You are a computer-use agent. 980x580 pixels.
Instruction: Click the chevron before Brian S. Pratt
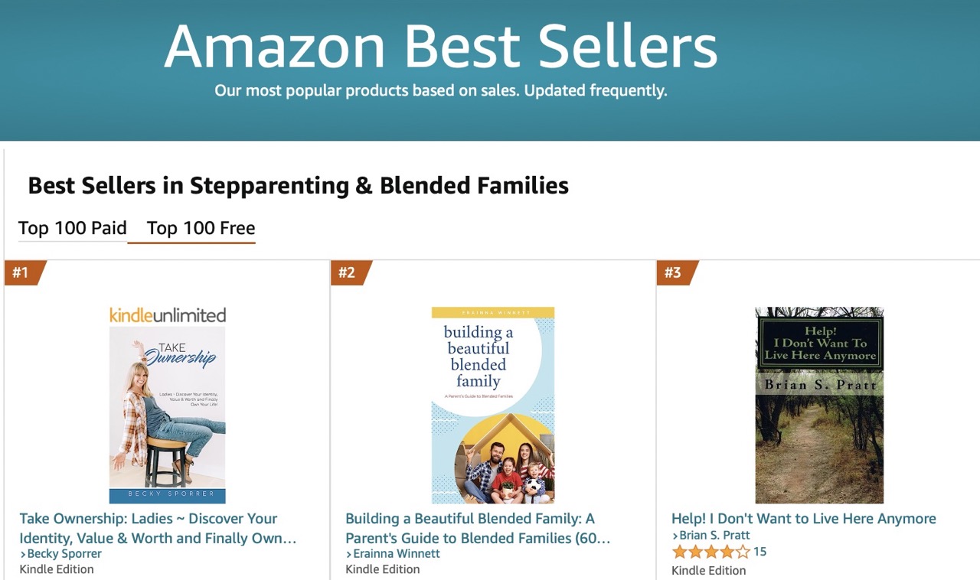click(x=675, y=536)
